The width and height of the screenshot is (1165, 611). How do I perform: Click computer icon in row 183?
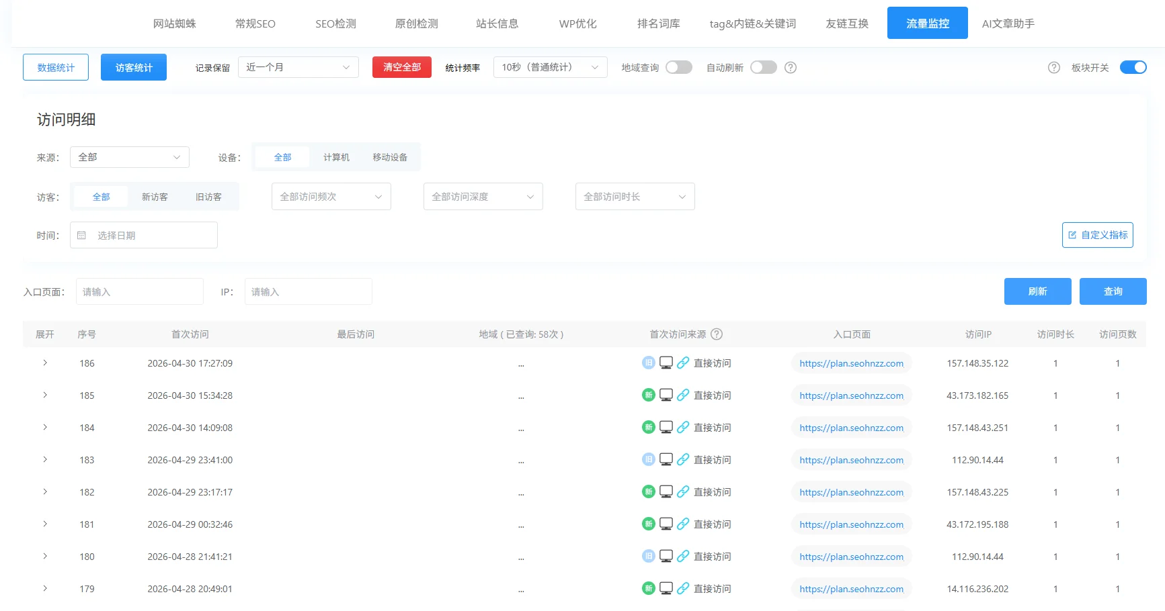666,459
